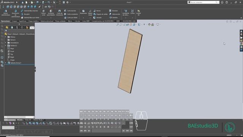Choose the Envolver command
The image size is (243, 137).
(x=114, y=11)
